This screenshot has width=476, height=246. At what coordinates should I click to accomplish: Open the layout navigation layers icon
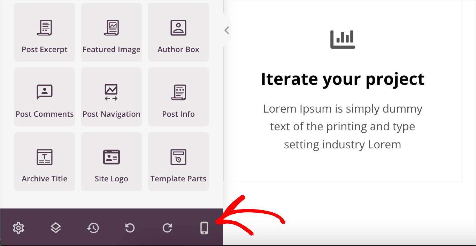click(56, 228)
